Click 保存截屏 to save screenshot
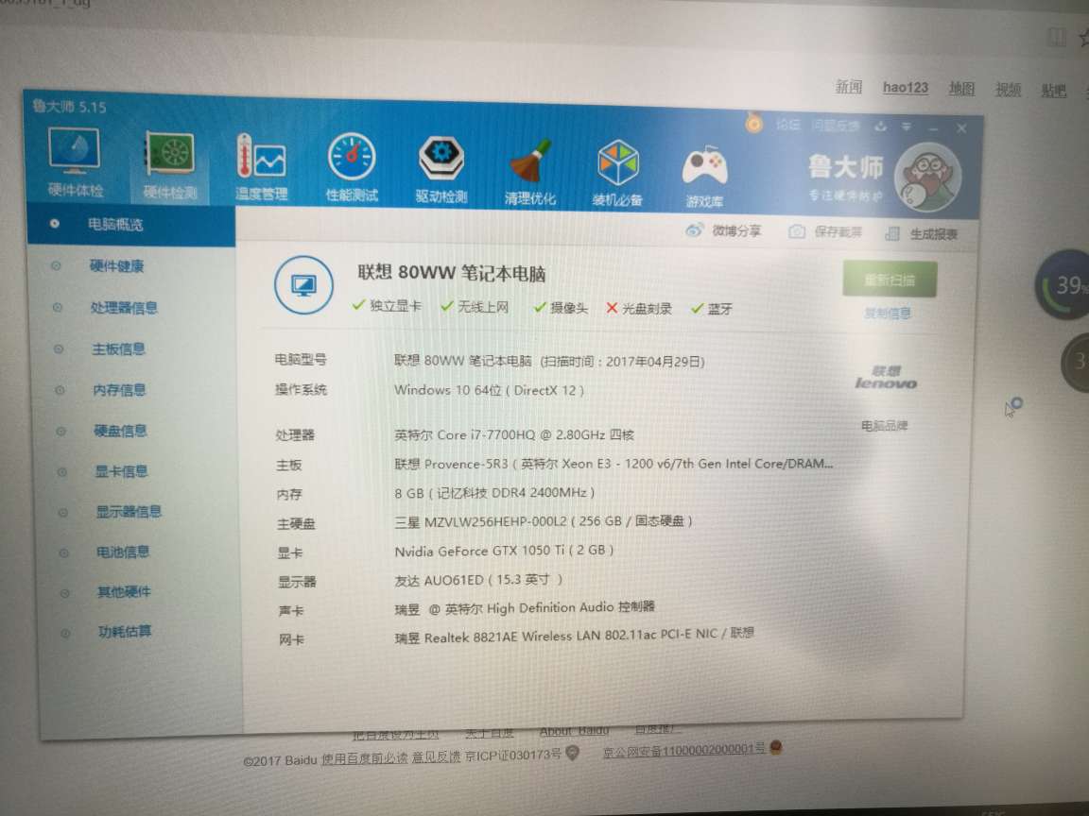1089x816 pixels. [838, 232]
